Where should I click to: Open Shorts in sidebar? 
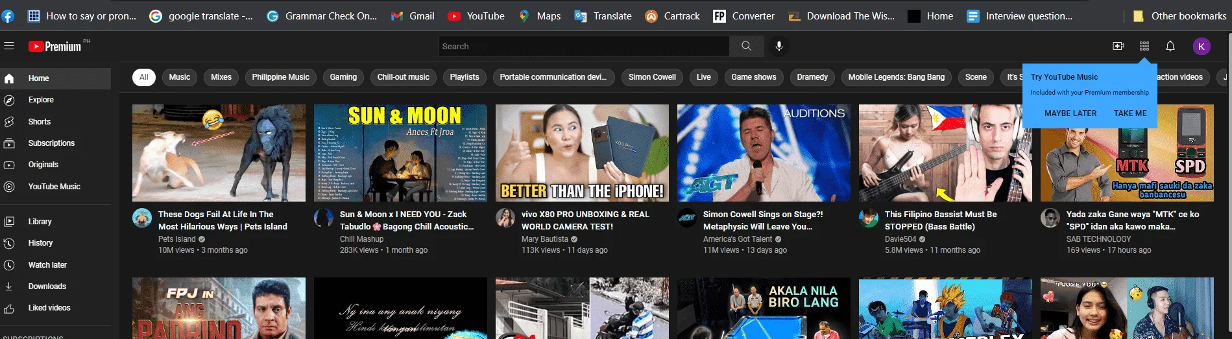[56, 122]
